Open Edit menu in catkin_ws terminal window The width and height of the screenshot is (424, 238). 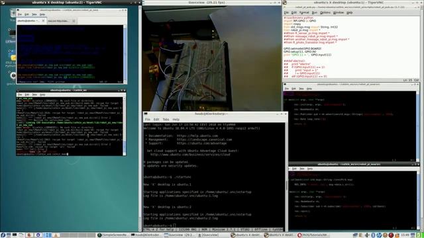click(x=26, y=95)
